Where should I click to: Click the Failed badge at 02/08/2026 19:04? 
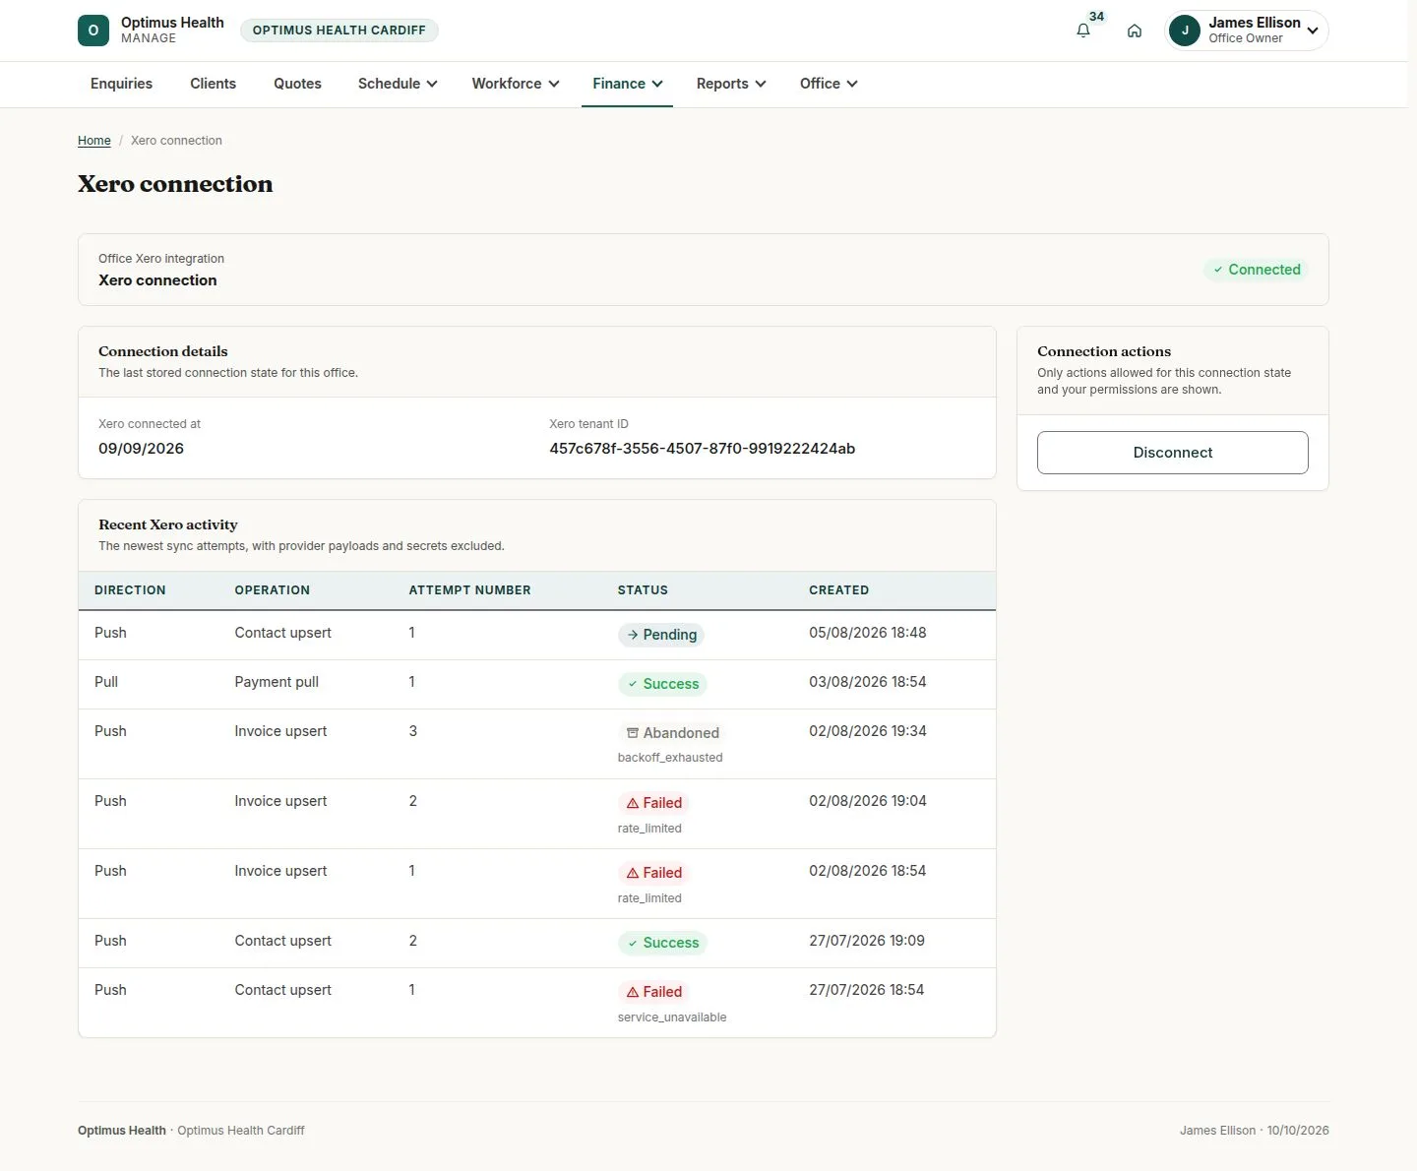[x=653, y=803]
